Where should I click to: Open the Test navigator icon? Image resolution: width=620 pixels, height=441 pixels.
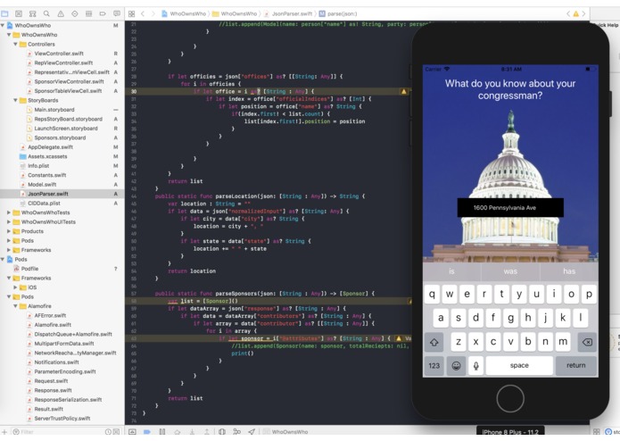coord(75,14)
